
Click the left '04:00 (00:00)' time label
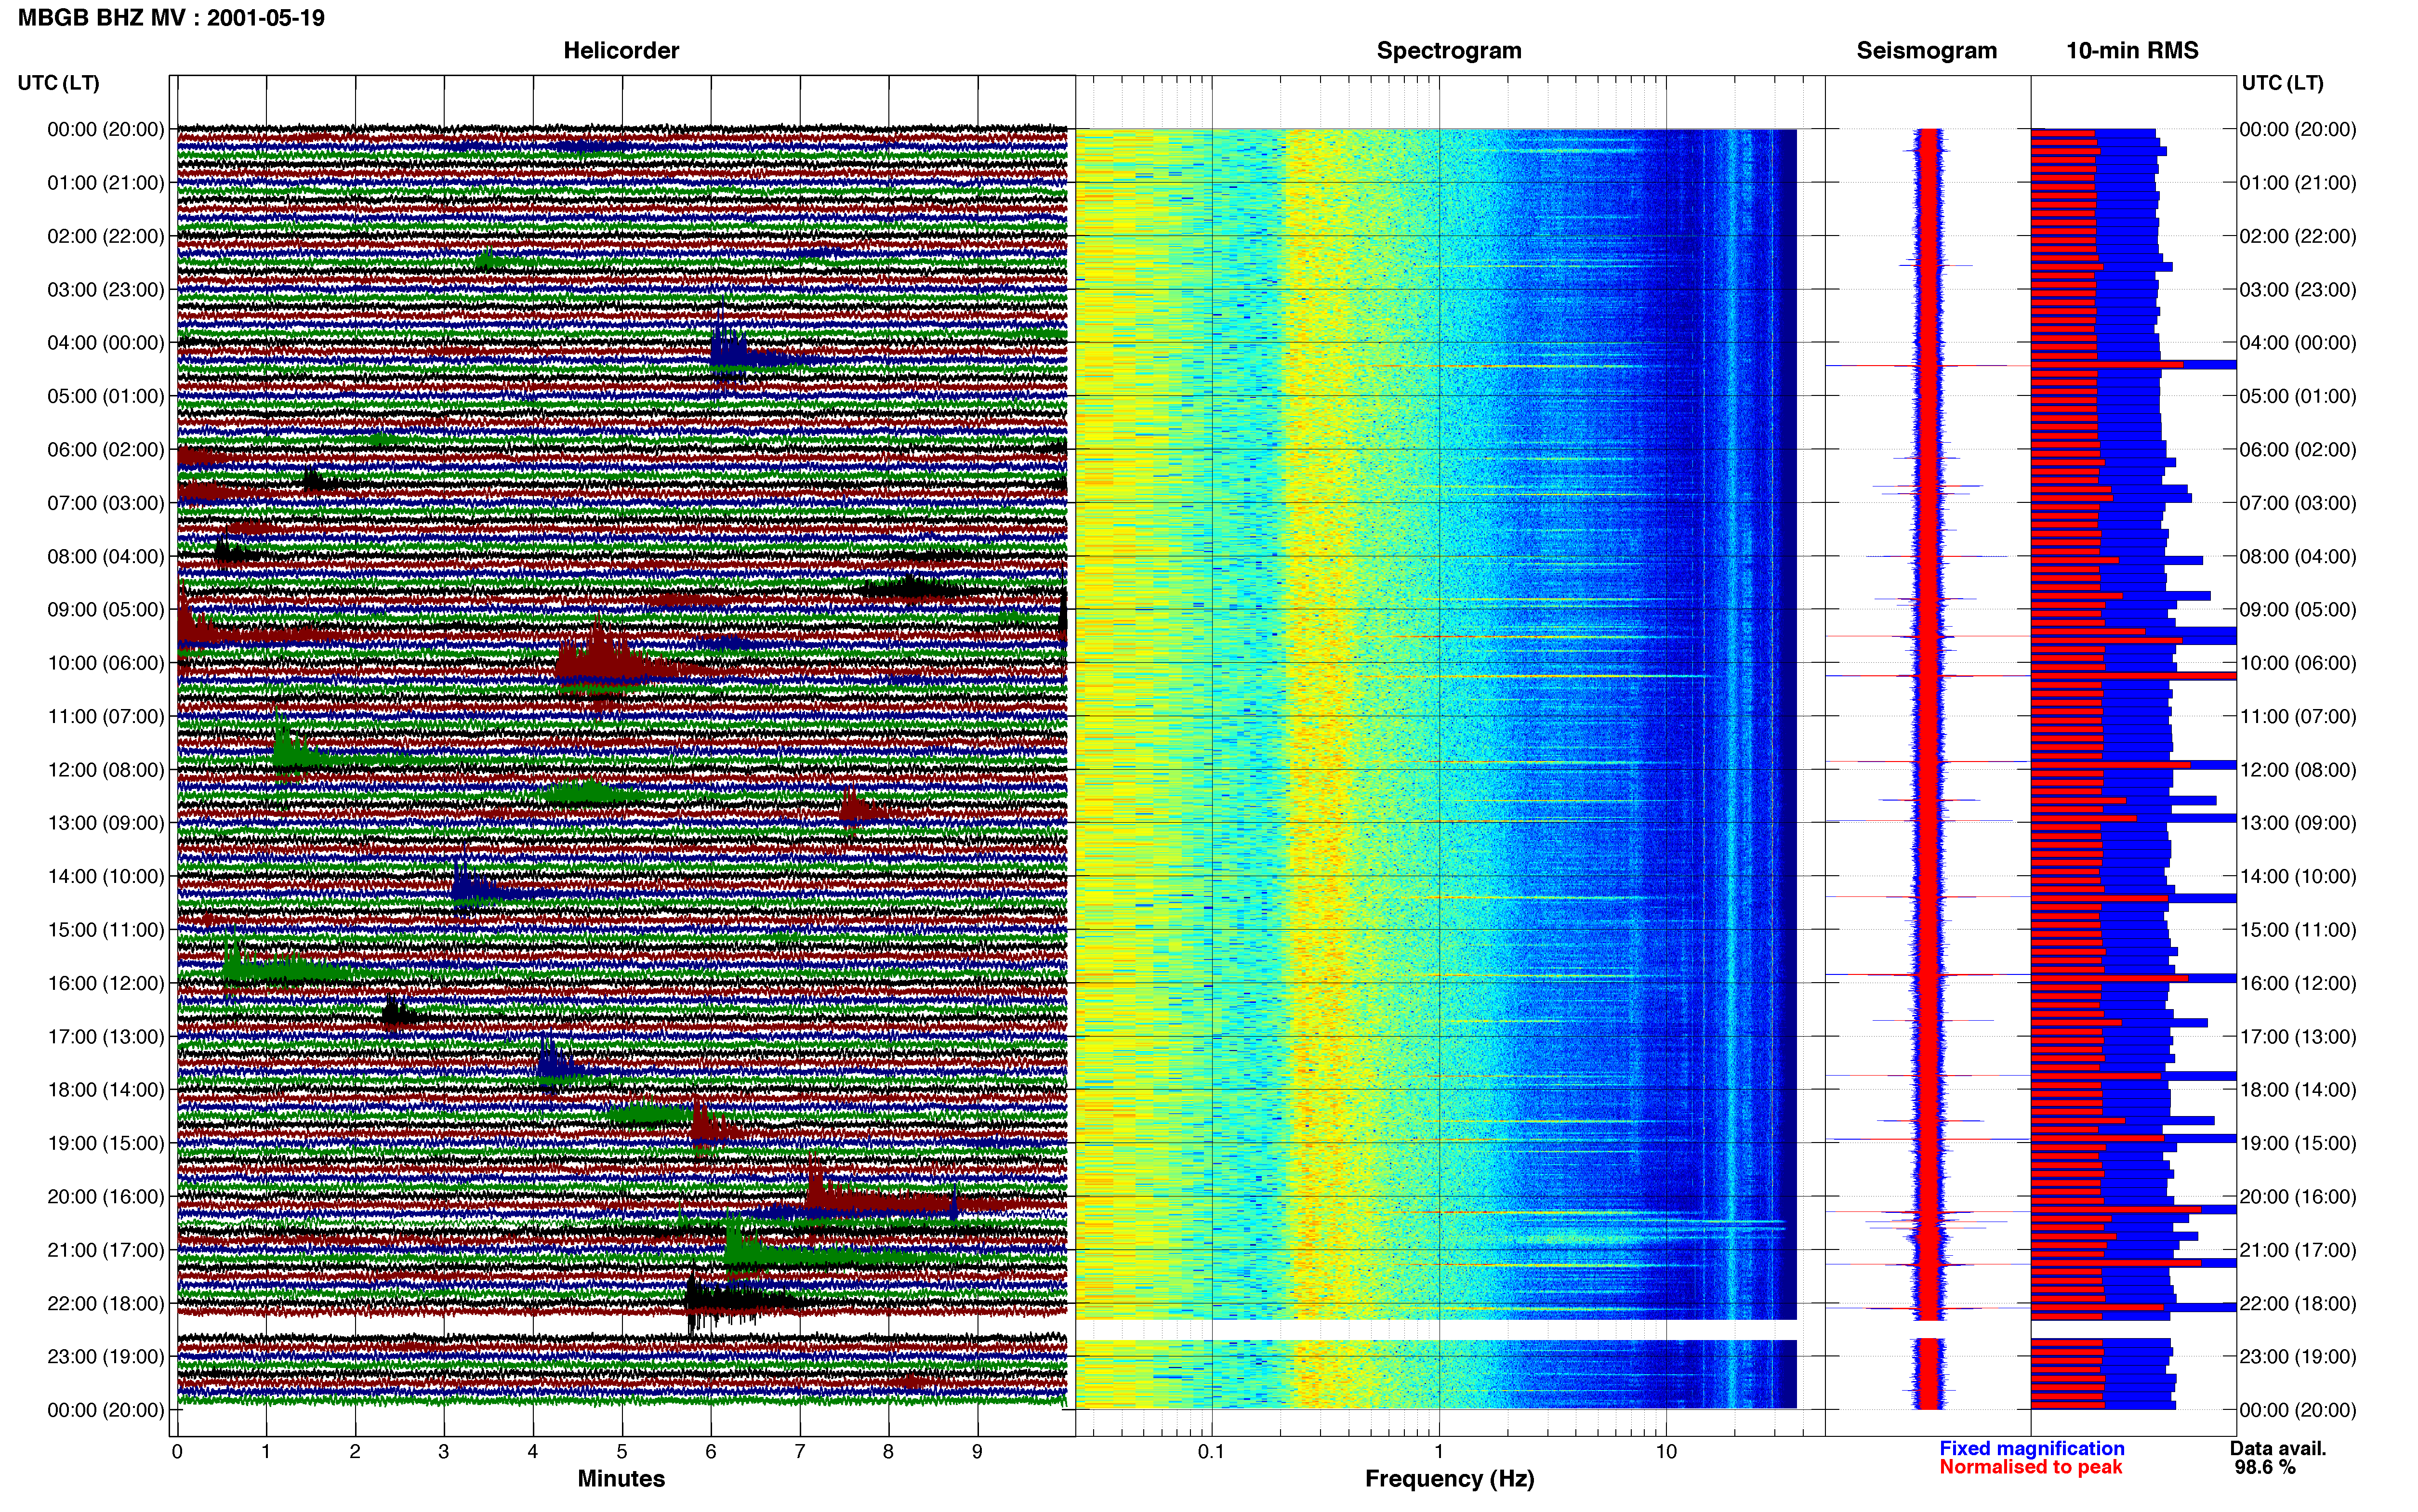point(106,343)
